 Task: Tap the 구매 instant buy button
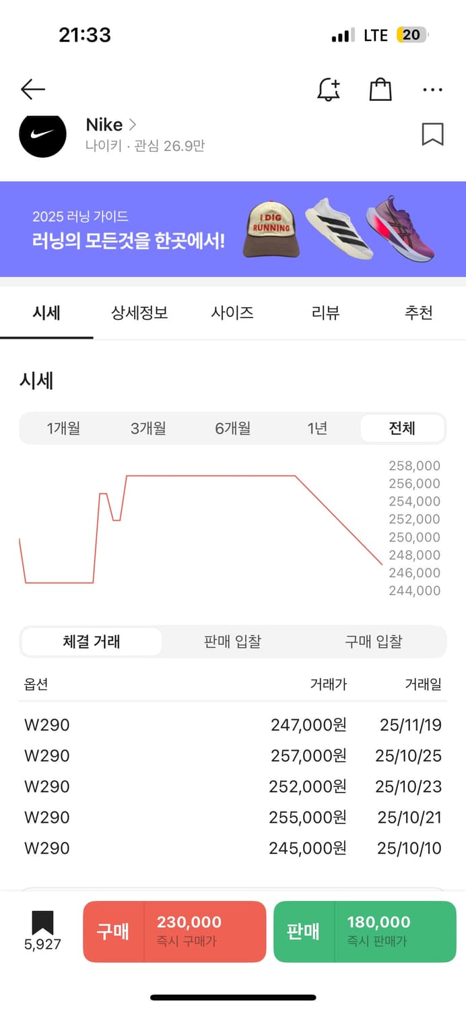(174, 931)
